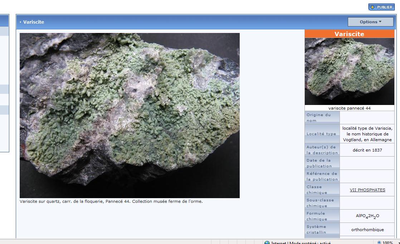Click the 'décrit en 1837' cell
Screen dimensions: 400x244
click(x=367, y=150)
